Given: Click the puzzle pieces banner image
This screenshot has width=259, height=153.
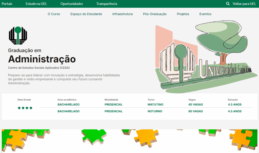Looking at the screenshot, I should coord(129,141).
